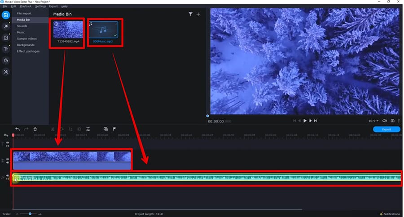Toggle player volume speaker icon
The height and width of the screenshot is (217, 404).
click(385, 121)
